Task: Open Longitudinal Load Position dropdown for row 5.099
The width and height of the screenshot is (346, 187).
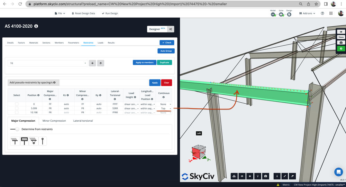Action: pos(148,108)
